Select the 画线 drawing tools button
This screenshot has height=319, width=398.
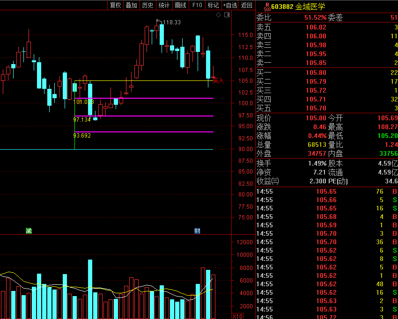click(x=180, y=5)
